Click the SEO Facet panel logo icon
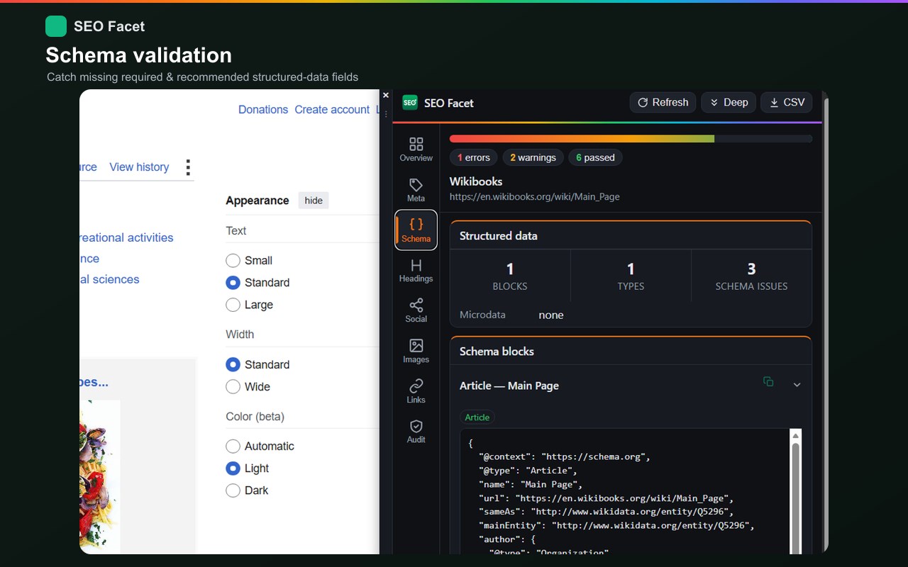Screen dimensions: 908x567 410,103
